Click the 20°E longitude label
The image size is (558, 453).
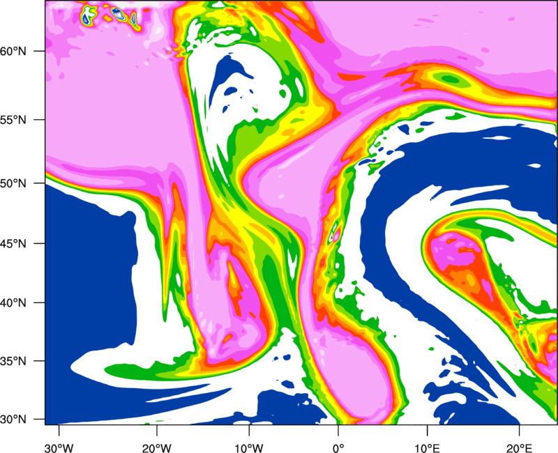(519, 448)
